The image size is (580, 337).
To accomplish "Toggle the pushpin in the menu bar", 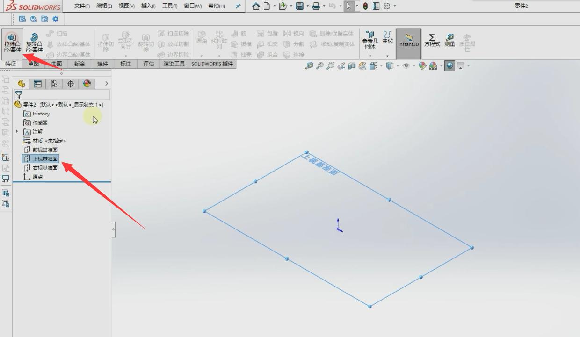I will [x=238, y=6].
